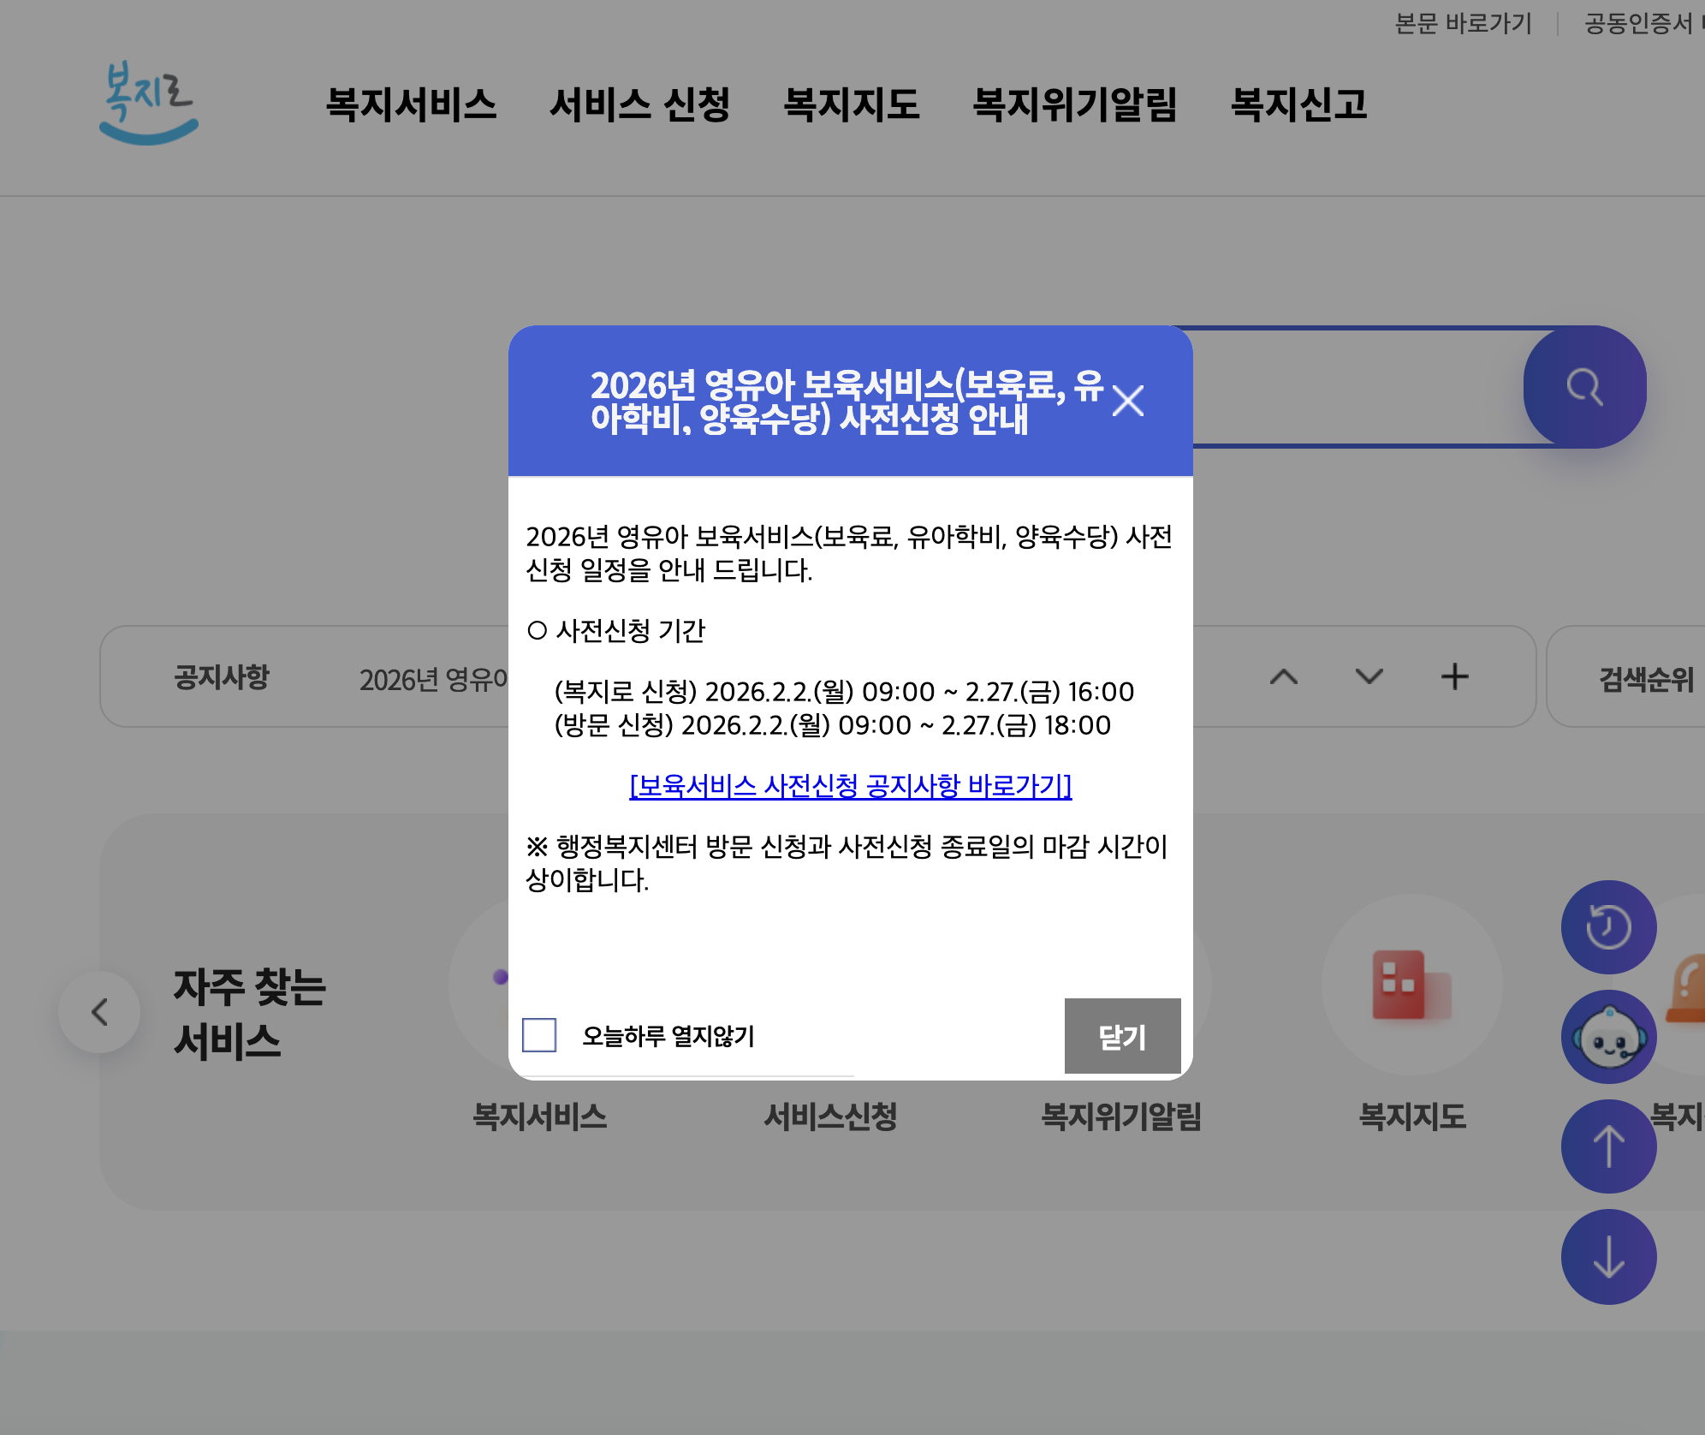Show previous notice with up chevron

pos(1283,677)
